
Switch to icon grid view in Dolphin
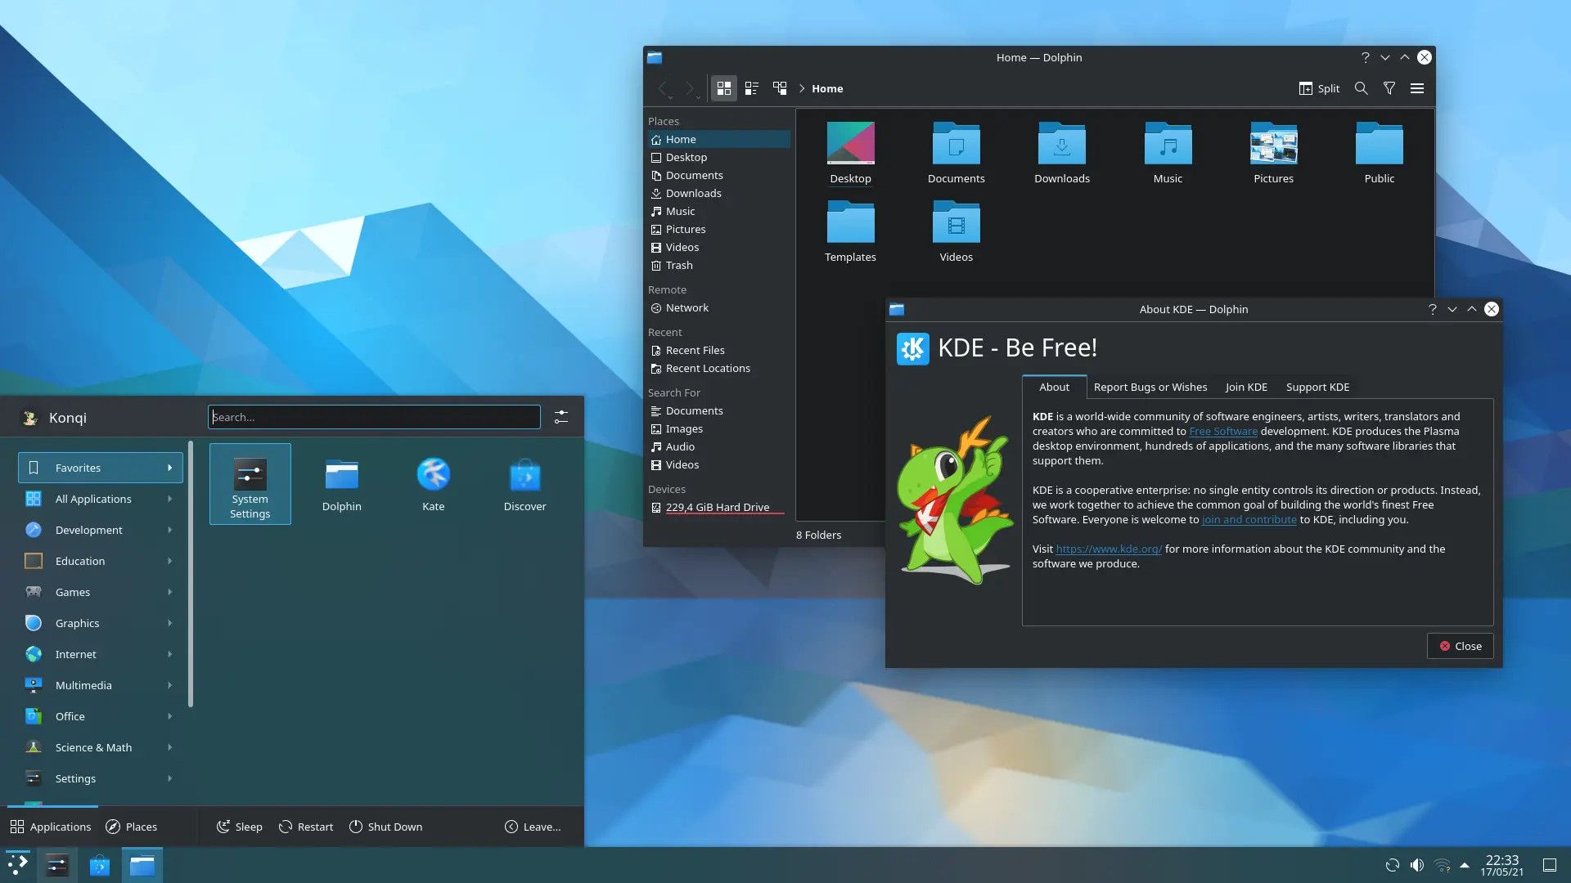(x=724, y=88)
